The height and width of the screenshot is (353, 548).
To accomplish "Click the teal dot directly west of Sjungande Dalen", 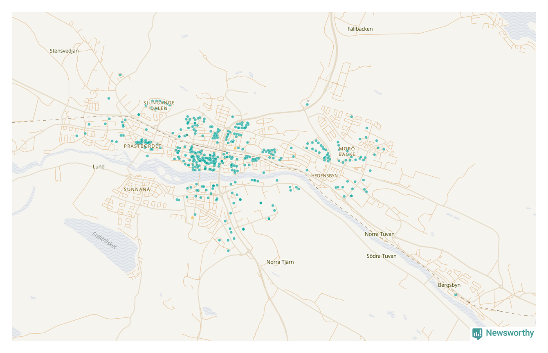I will coord(109,98).
